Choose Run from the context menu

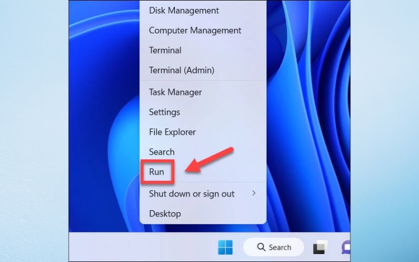(x=157, y=172)
